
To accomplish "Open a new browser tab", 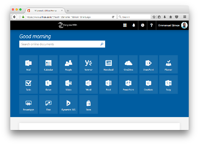I will pyautogui.click(x=68, y=11).
